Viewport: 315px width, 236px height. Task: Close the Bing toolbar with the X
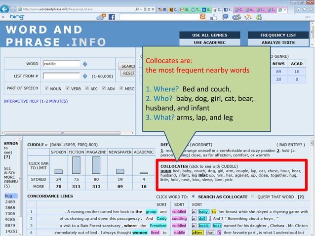click(3, 17)
